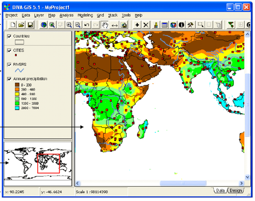Click the light green 800 - 1200 swatch

(17, 99)
